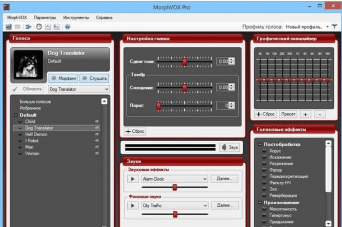Click the speaker icon on the Child row
The image size is (342, 227).
coord(96,121)
